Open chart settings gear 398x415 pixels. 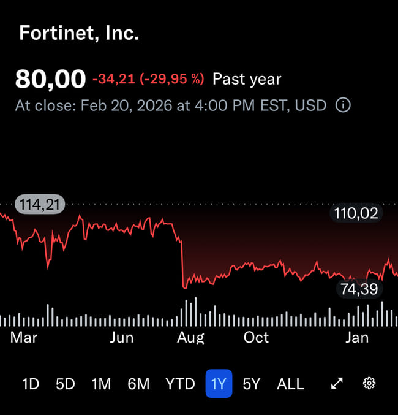369,384
